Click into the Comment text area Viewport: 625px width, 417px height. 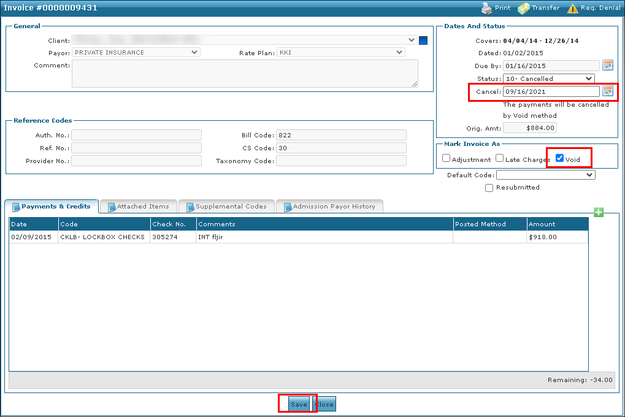point(245,74)
